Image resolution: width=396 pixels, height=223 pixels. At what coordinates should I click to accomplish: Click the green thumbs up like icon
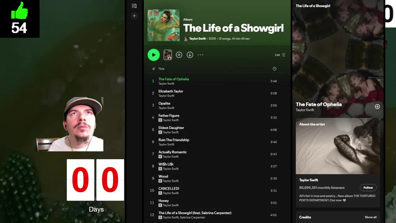click(19, 11)
